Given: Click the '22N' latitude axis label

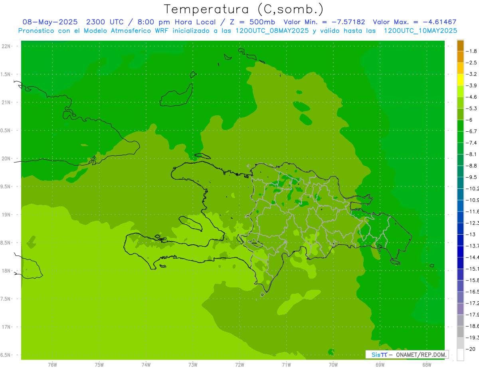Looking at the screenshot, I should [x=6, y=46].
